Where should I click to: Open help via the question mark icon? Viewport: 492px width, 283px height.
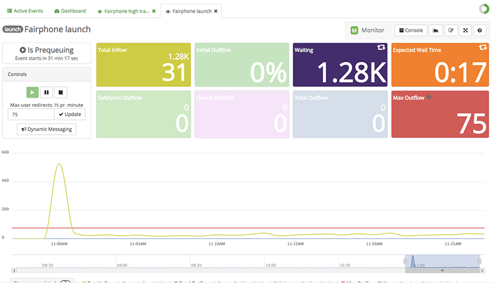coord(480,30)
